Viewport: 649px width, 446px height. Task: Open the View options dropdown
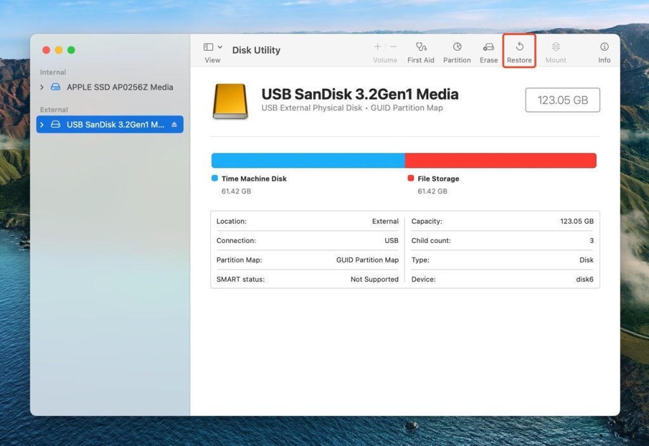pos(212,50)
